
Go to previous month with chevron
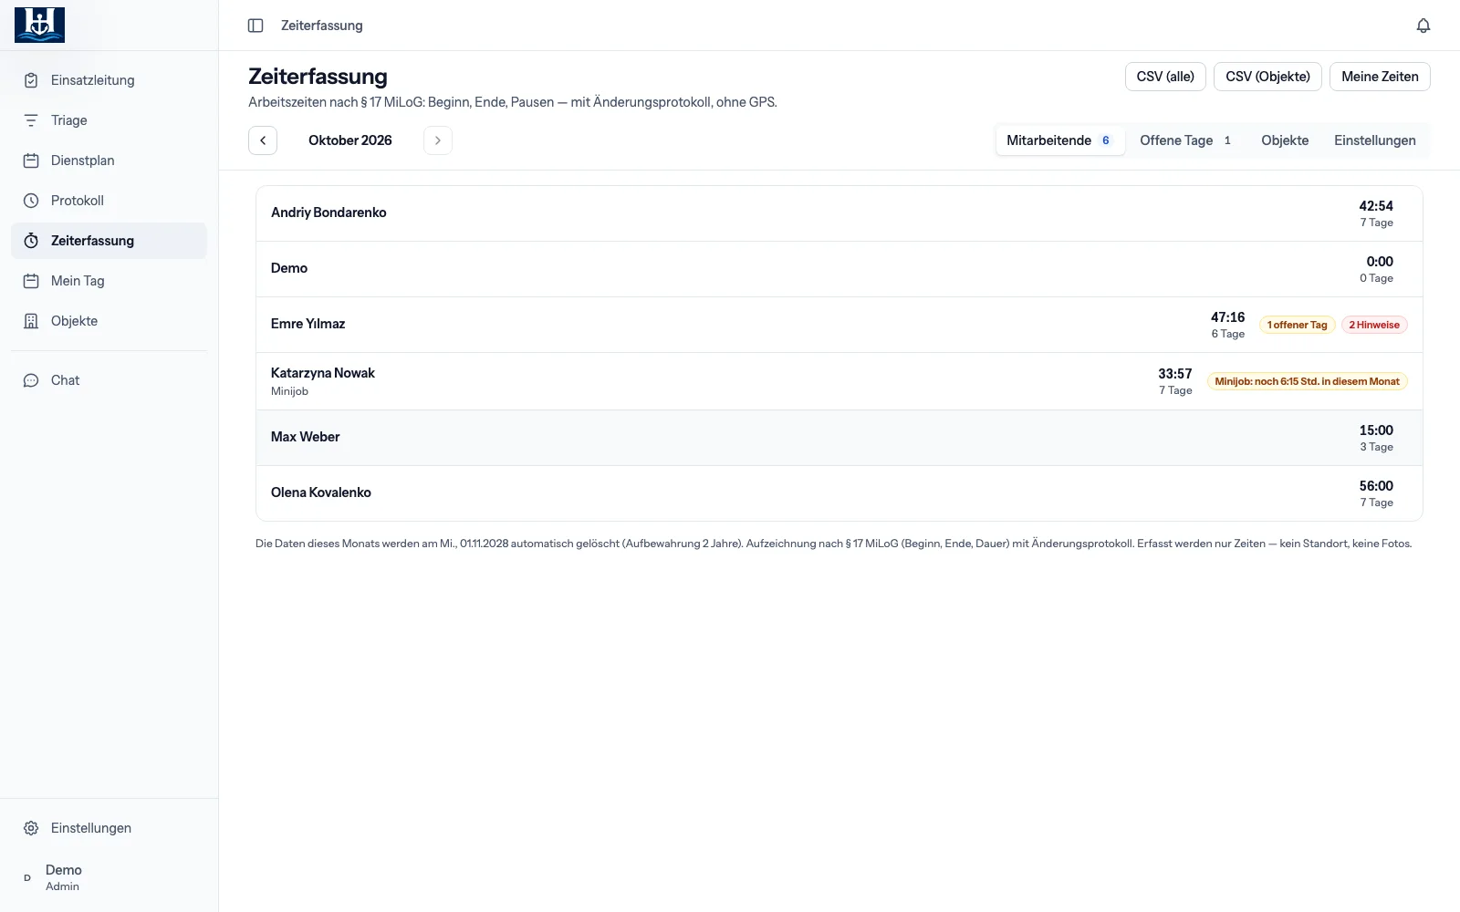point(263,140)
